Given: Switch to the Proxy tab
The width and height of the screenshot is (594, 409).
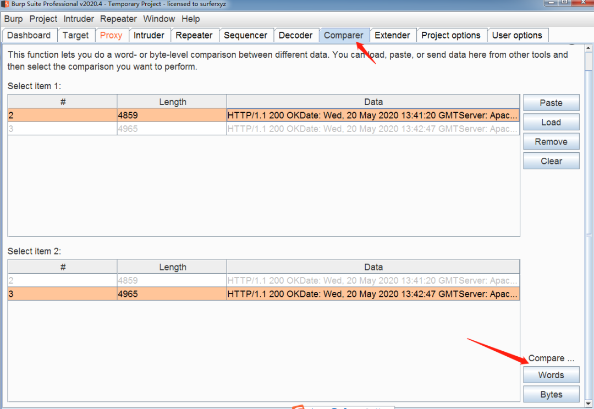Looking at the screenshot, I should (x=111, y=35).
